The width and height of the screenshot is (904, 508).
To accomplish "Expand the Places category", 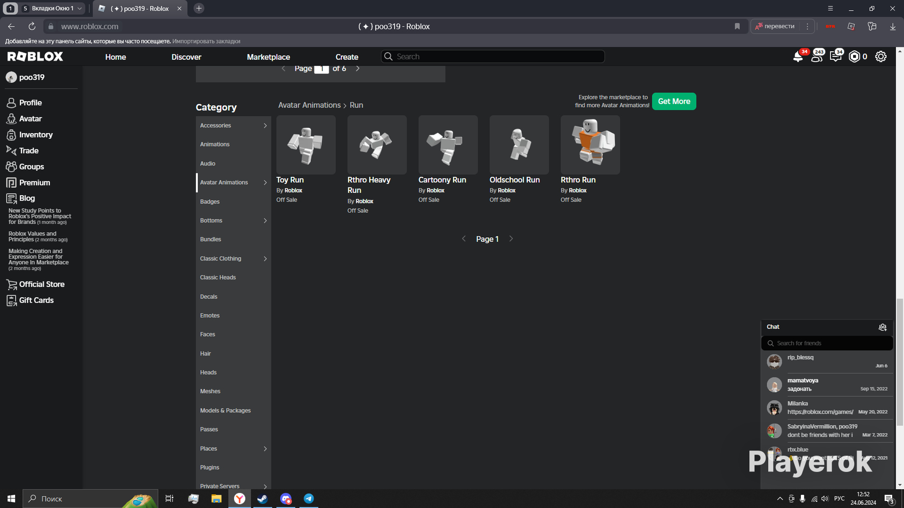I will coord(265,449).
